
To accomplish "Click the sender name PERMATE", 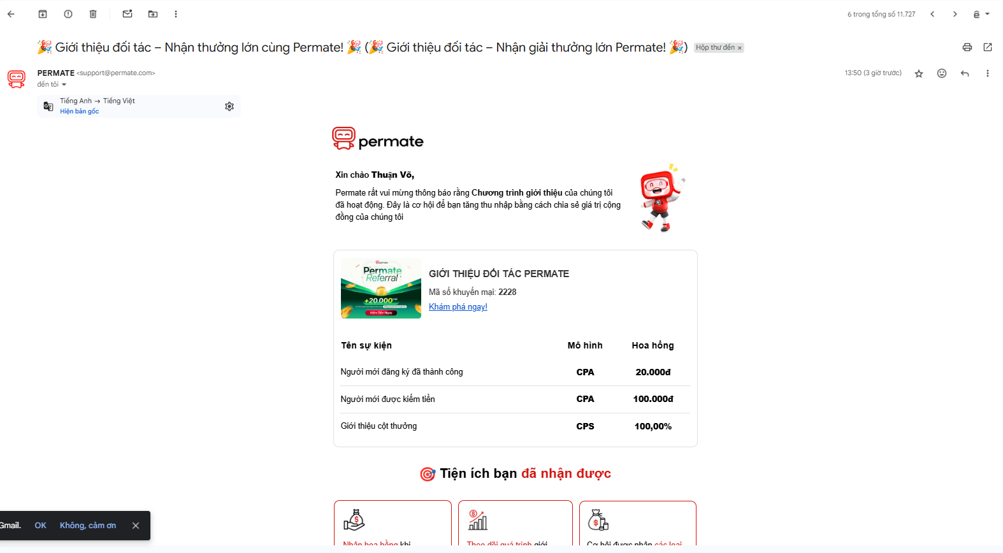I will coord(56,73).
